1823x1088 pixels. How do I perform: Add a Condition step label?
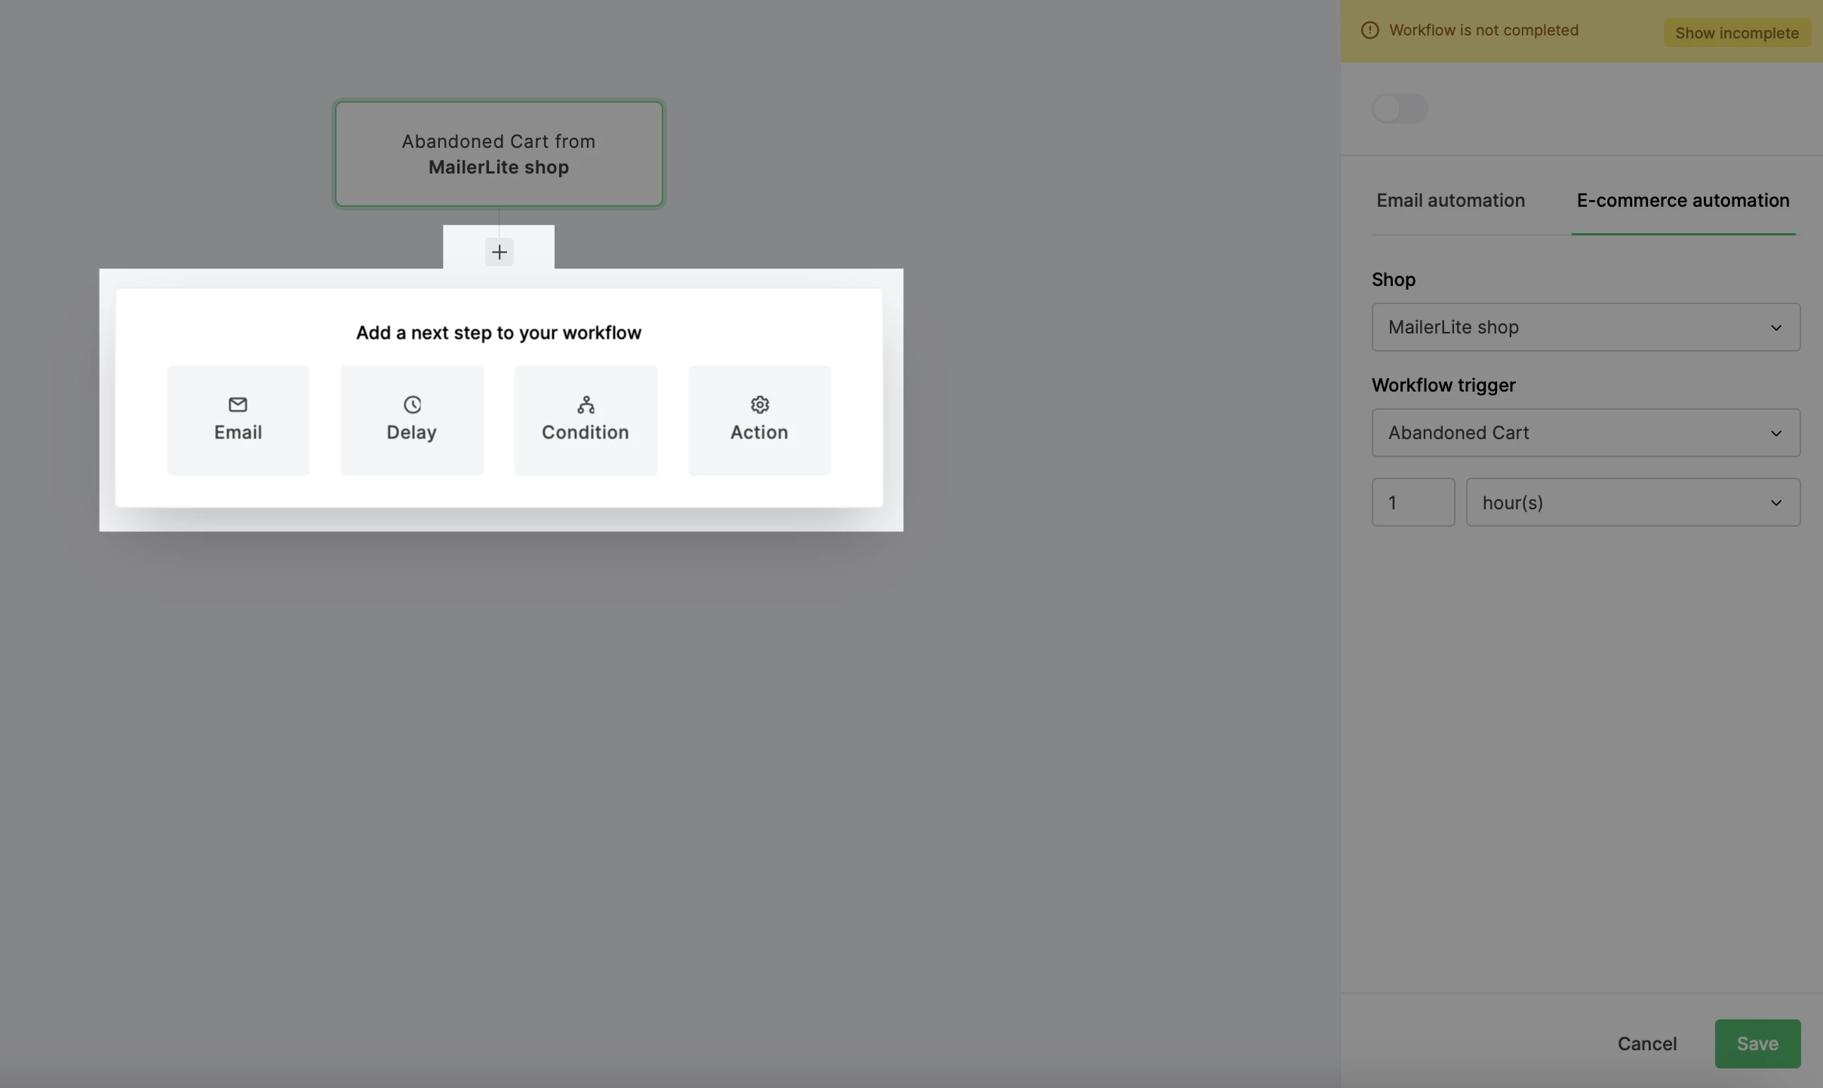click(x=586, y=432)
